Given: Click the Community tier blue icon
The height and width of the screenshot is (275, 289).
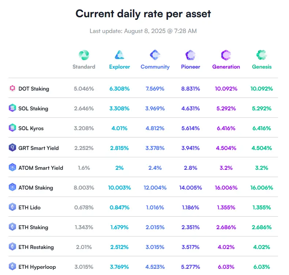Looking at the screenshot, I should [x=155, y=55].
